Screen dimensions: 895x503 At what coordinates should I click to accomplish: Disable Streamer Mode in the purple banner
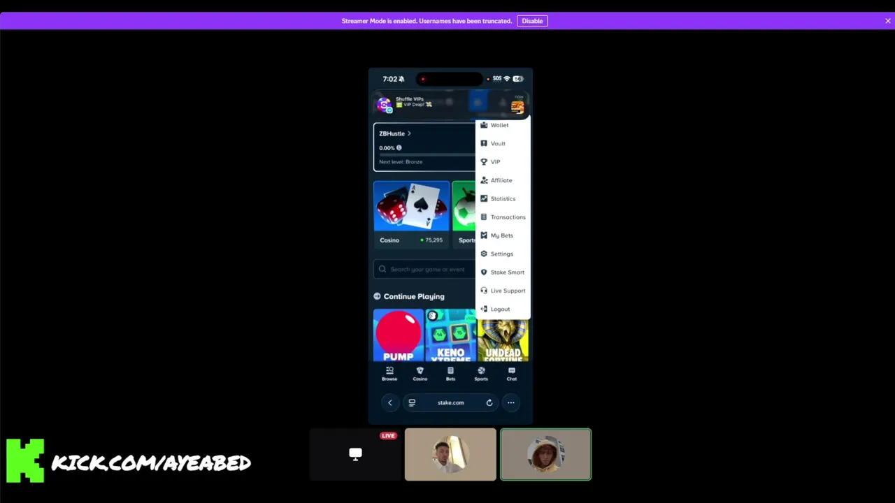(532, 21)
